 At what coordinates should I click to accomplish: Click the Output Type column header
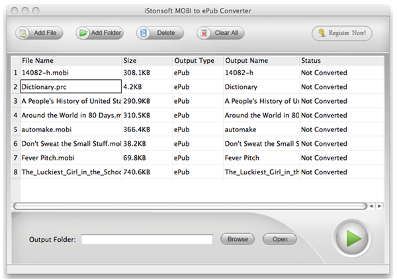[198, 61]
